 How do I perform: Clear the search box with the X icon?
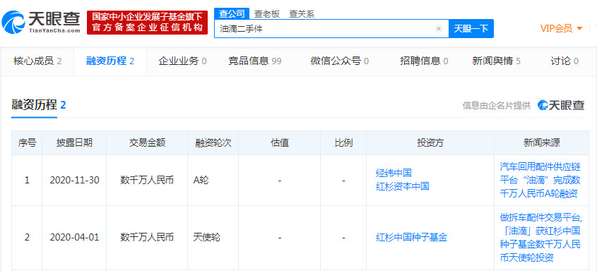pos(439,28)
